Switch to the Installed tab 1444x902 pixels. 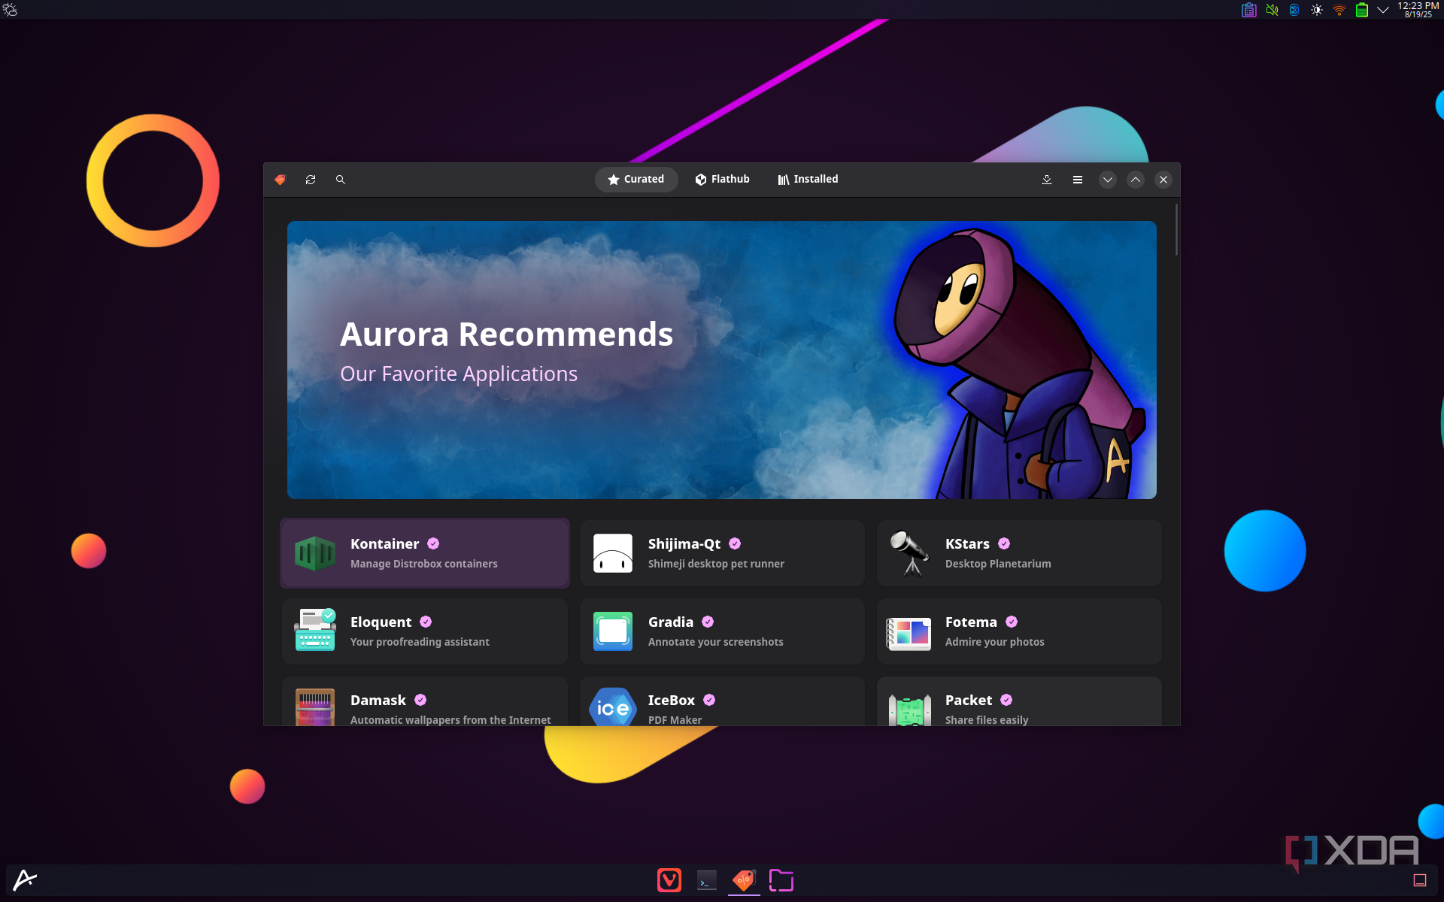point(808,180)
